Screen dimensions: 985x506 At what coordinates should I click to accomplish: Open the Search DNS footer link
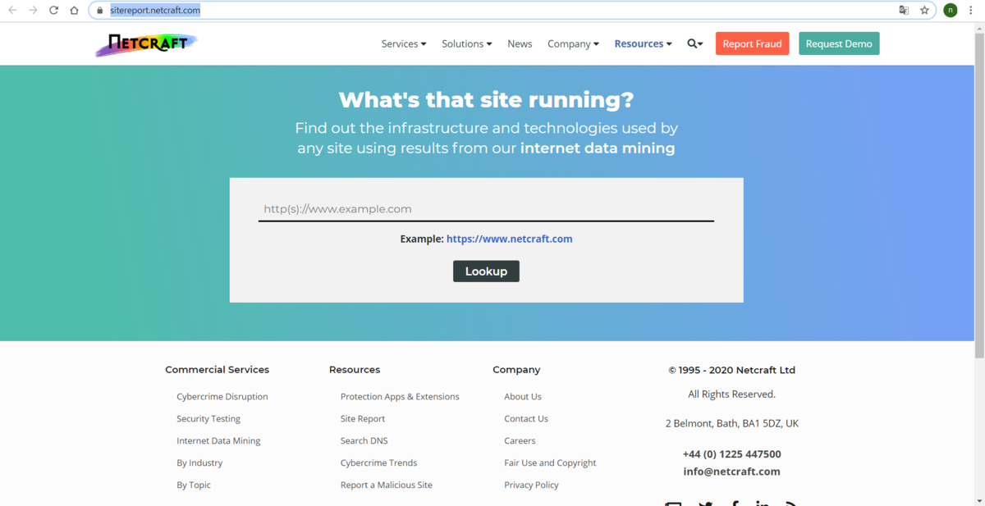point(364,440)
